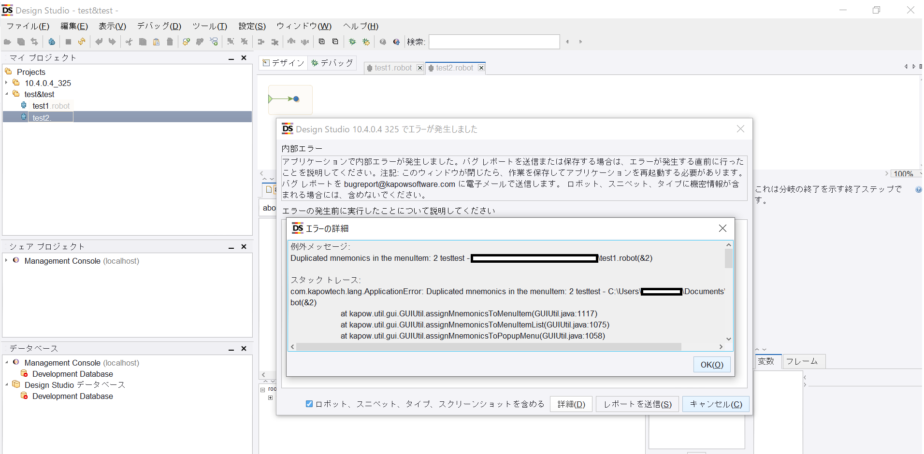The height and width of the screenshot is (454, 924).
Task: Open the ウィンドウ(W) menu
Action: [304, 26]
